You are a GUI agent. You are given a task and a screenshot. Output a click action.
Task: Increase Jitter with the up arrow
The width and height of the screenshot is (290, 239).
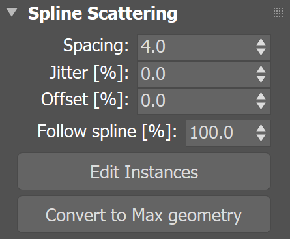pos(261,70)
